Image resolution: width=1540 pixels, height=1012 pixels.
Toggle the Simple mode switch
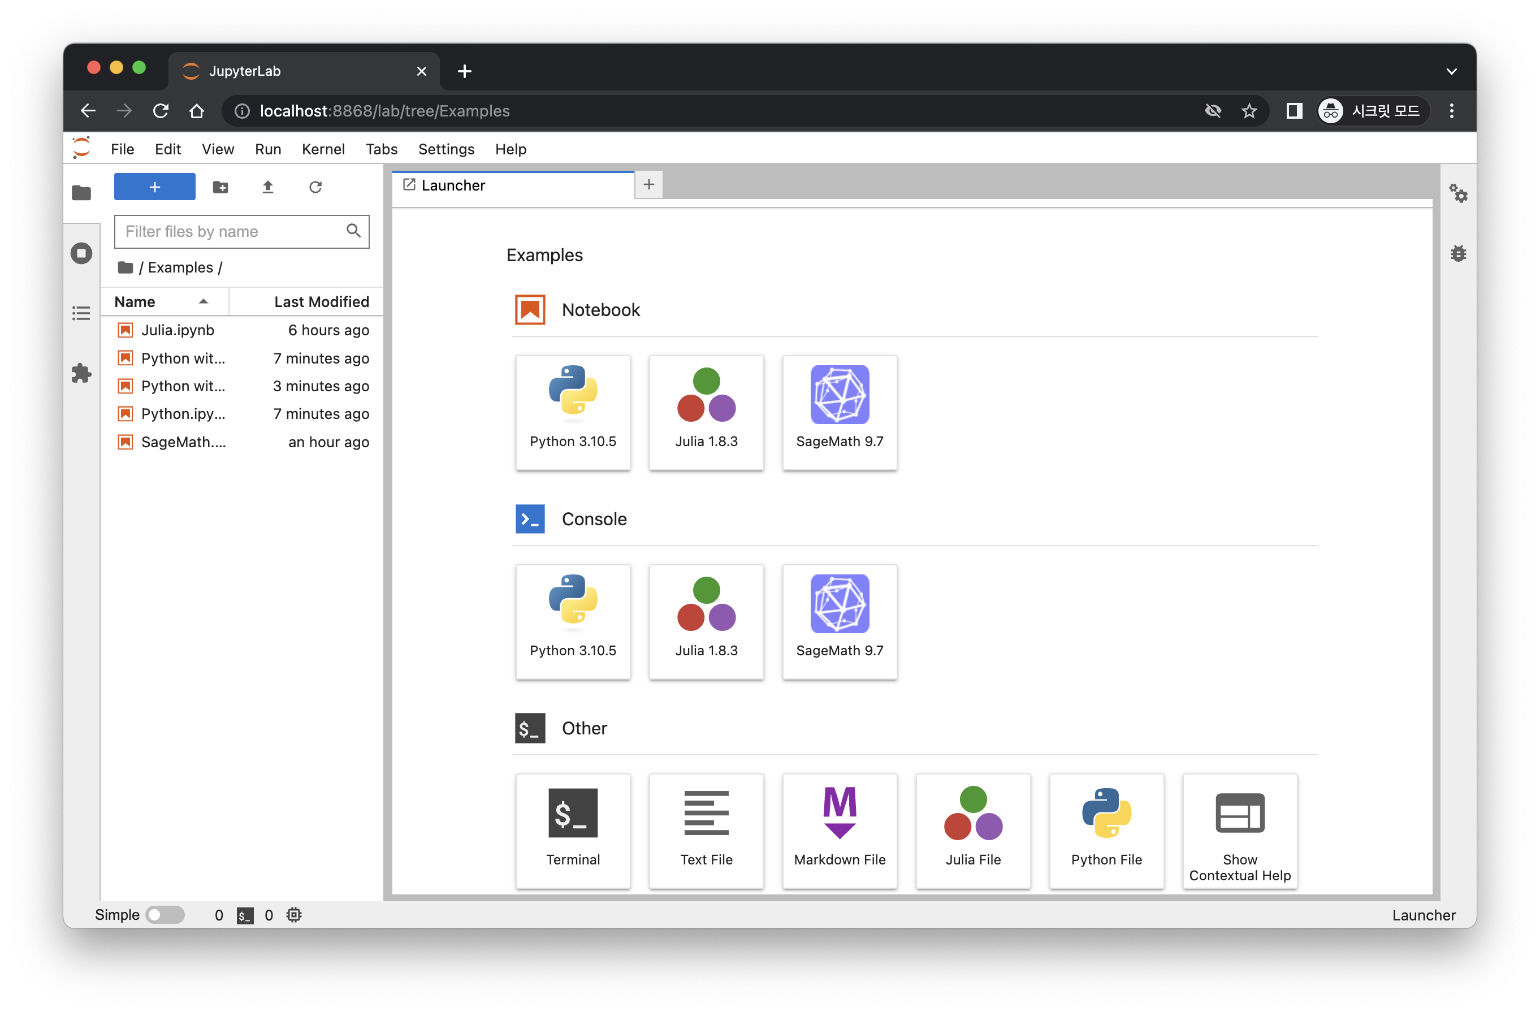tap(165, 914)
